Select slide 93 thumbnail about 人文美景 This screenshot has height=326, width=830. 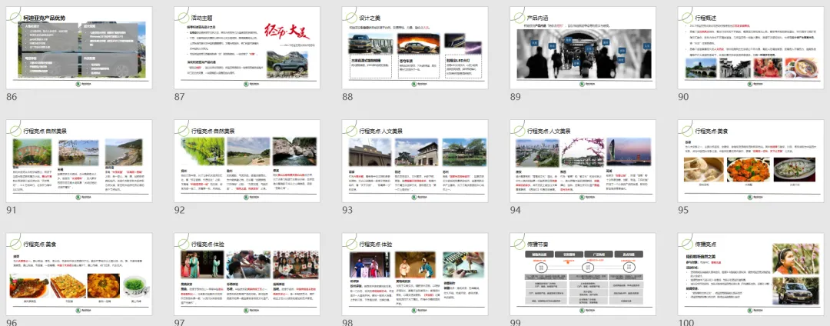click(415, 161)
